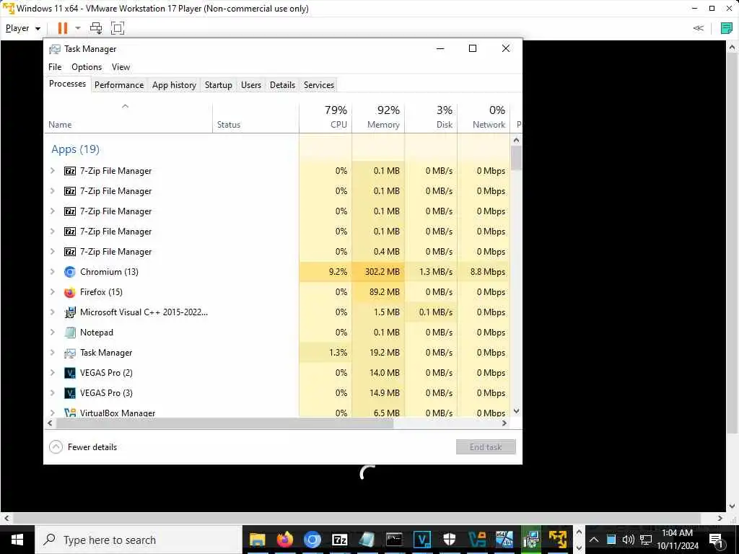Open VEGAS Pro from taskbar
Screen dimensions: 739x554
click(x=421, y=540)
